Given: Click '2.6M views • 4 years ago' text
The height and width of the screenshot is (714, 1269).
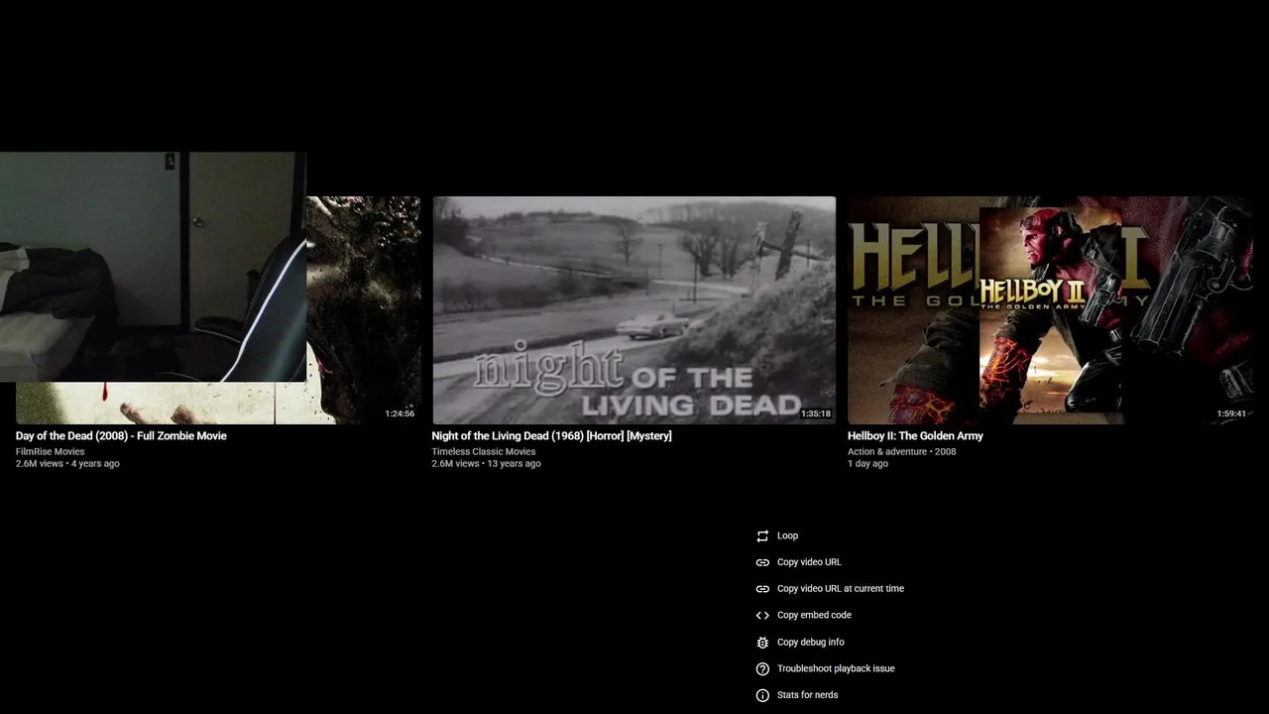Looking at the screenshot, I should point(67,464).
